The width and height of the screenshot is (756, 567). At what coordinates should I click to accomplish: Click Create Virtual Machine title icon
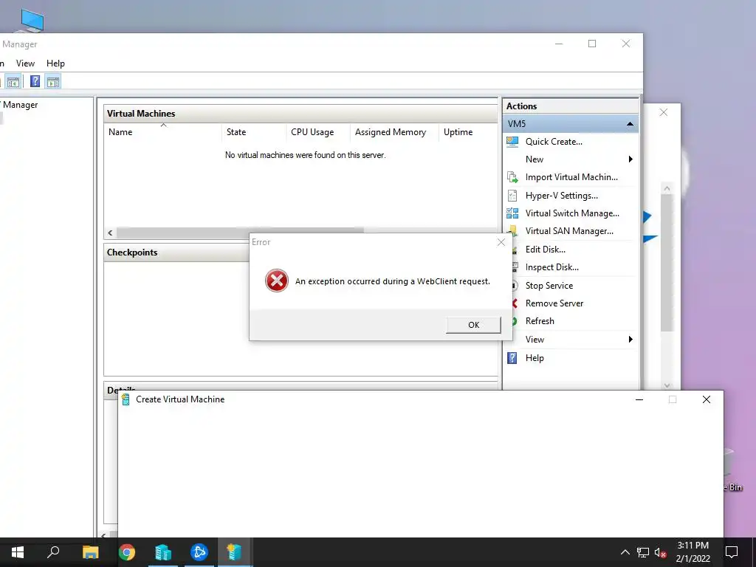coord(126,399)
